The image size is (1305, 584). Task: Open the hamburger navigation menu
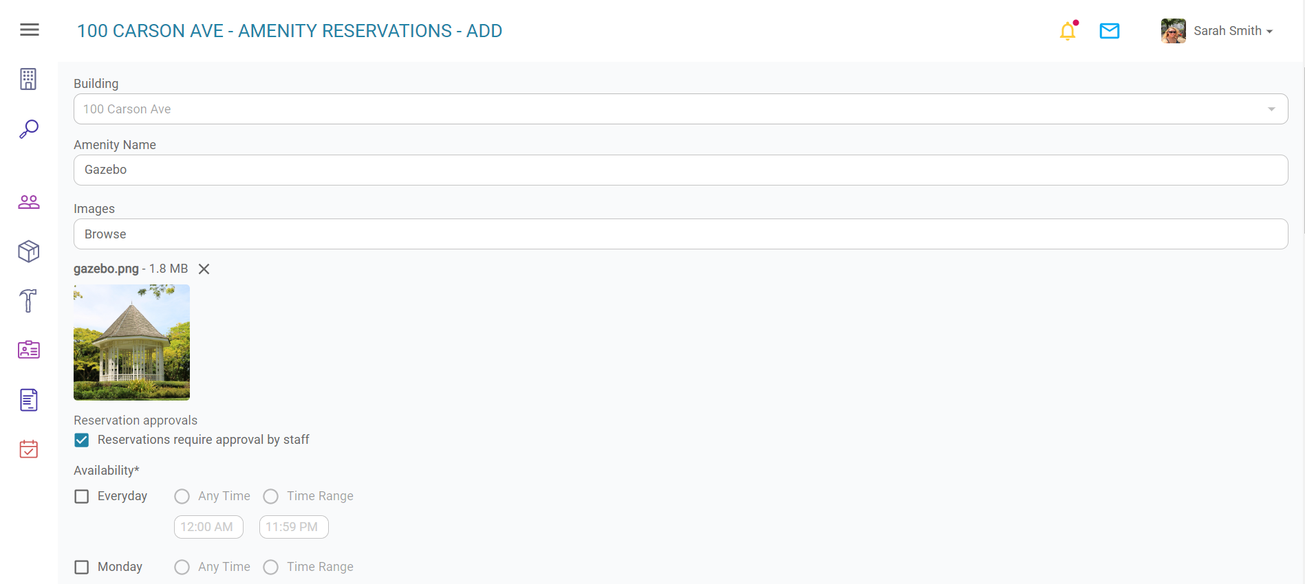coord(30,30)
